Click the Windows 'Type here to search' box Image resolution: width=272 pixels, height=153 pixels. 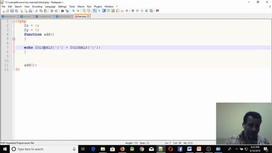click(44, 149)
